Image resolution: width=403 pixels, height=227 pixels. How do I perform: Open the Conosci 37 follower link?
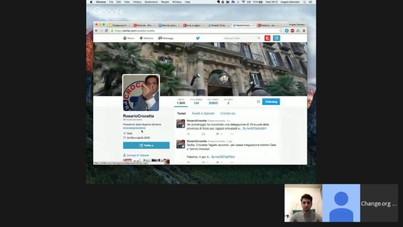pyautogui.click(x=137, y=155)
